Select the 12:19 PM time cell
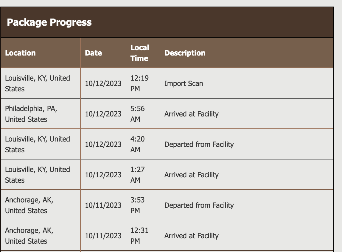Screen dimensions: 342x252 pos(139,83)
